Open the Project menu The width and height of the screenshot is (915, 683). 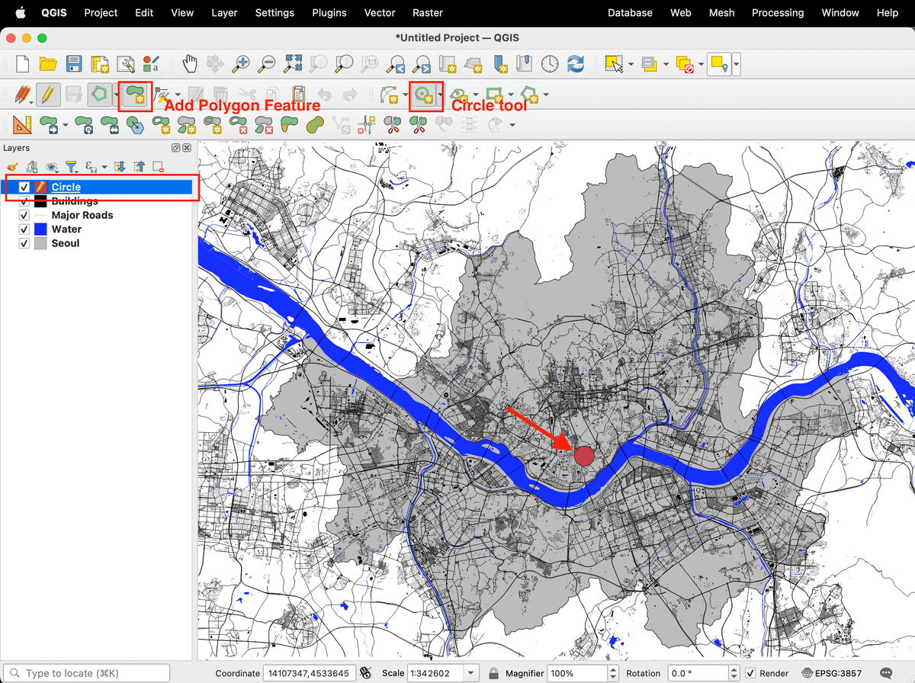click(101, 13)
